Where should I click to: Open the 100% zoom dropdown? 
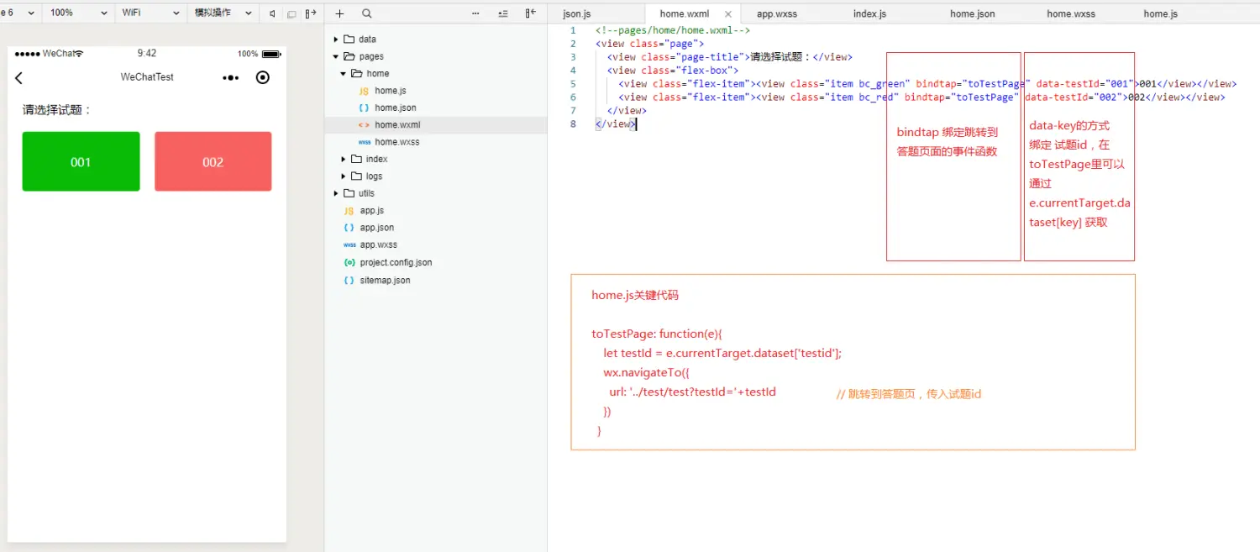click(79, 13)
